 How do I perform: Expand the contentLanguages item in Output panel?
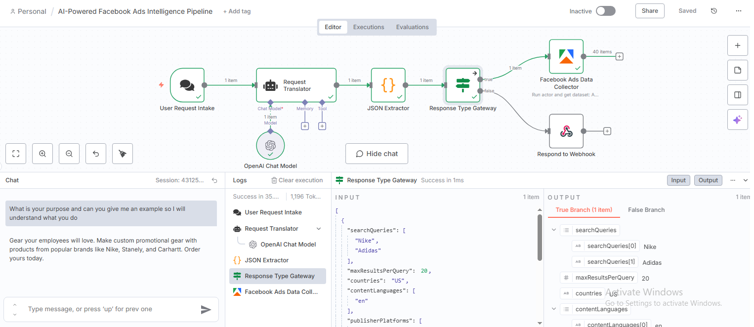(553, 308)
